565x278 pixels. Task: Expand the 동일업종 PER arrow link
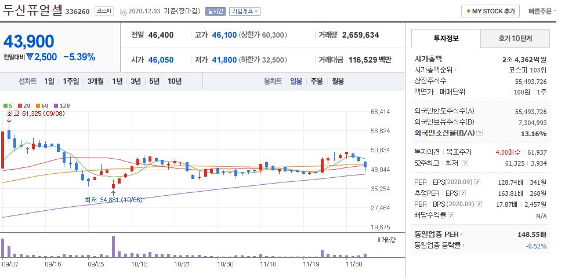coord(462,235)
